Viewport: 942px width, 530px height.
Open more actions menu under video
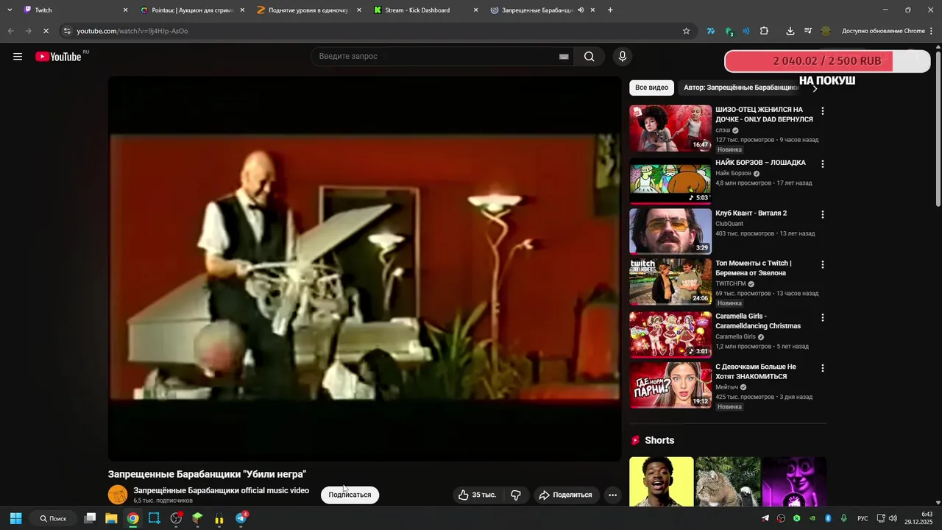tap(612, 495)
